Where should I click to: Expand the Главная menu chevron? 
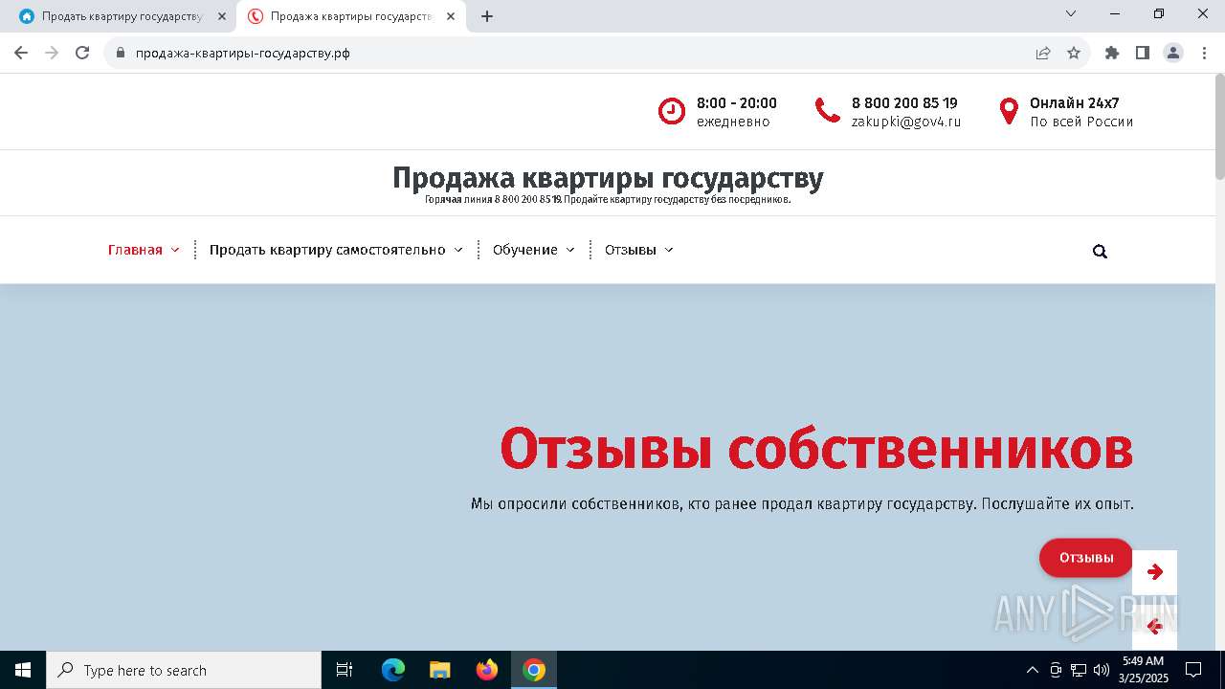(175, 250)
